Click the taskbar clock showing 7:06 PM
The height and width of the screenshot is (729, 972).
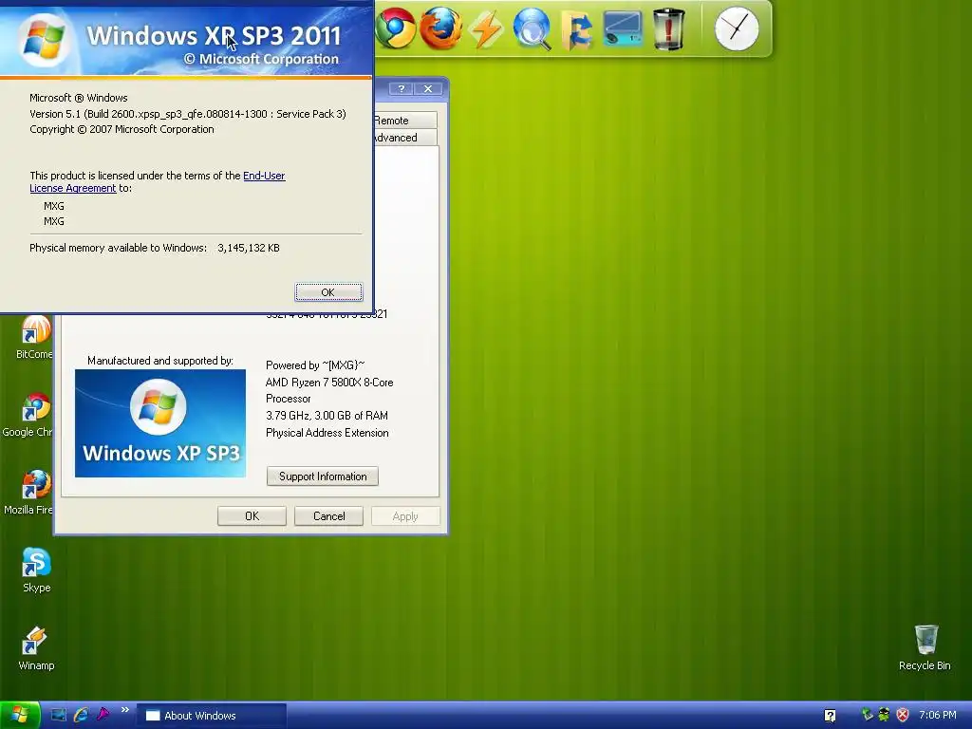tap(937, 716)
